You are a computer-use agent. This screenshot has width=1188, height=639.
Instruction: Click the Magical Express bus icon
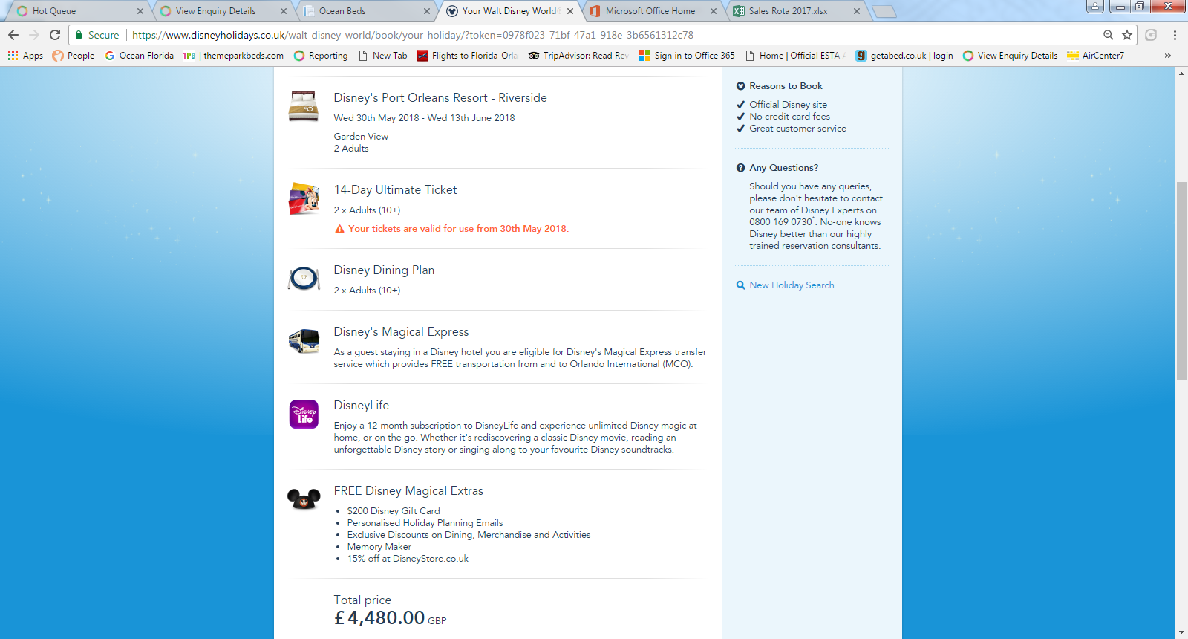coord(304,341)
